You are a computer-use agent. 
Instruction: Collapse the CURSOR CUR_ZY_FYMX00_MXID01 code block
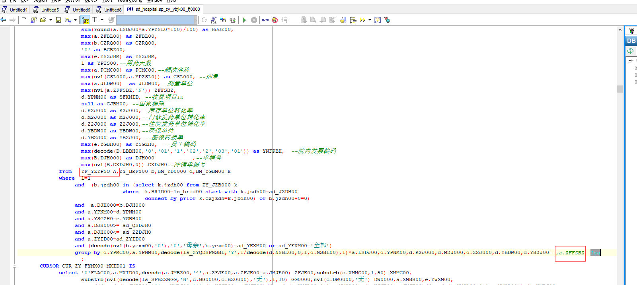pos(14,266)
